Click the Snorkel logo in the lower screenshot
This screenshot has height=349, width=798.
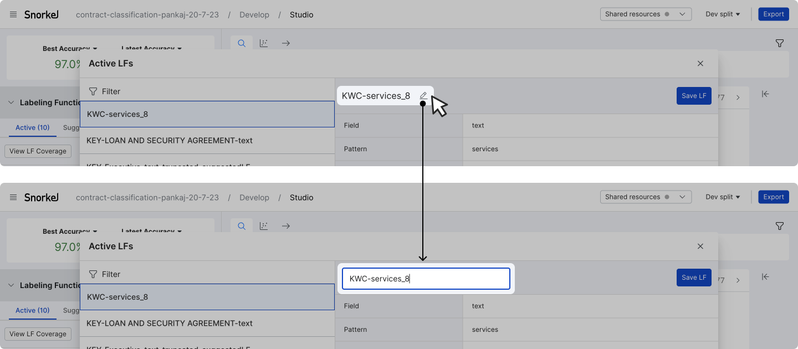(x=42, y=197)
